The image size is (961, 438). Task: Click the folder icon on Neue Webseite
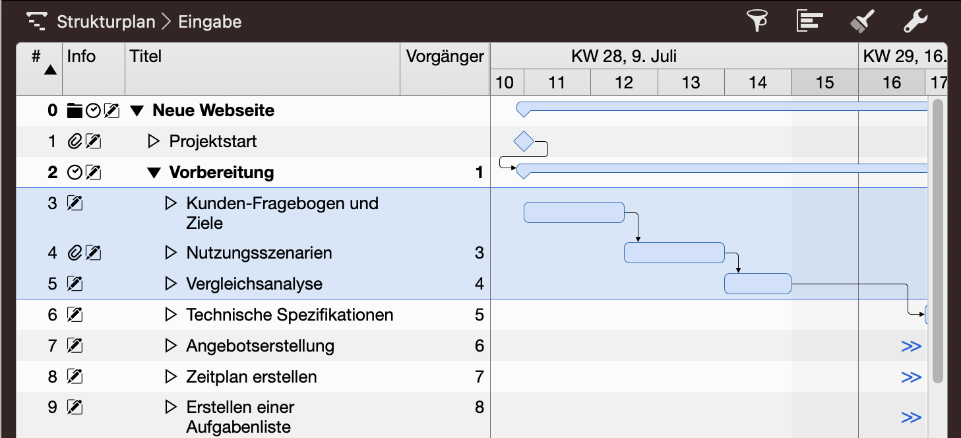[75, 111]
